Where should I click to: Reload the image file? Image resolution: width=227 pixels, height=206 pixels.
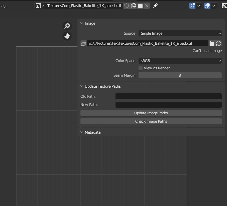(x=219, y=44)
